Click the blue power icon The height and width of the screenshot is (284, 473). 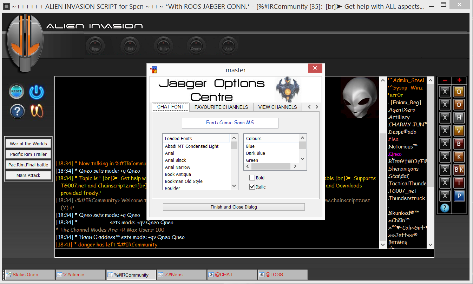click(36, 92)
